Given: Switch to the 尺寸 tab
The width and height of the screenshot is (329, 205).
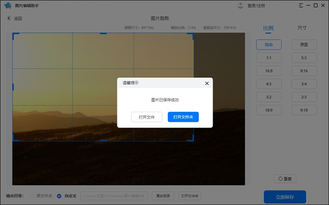Looking at the screenshot, I should [302, 28].
